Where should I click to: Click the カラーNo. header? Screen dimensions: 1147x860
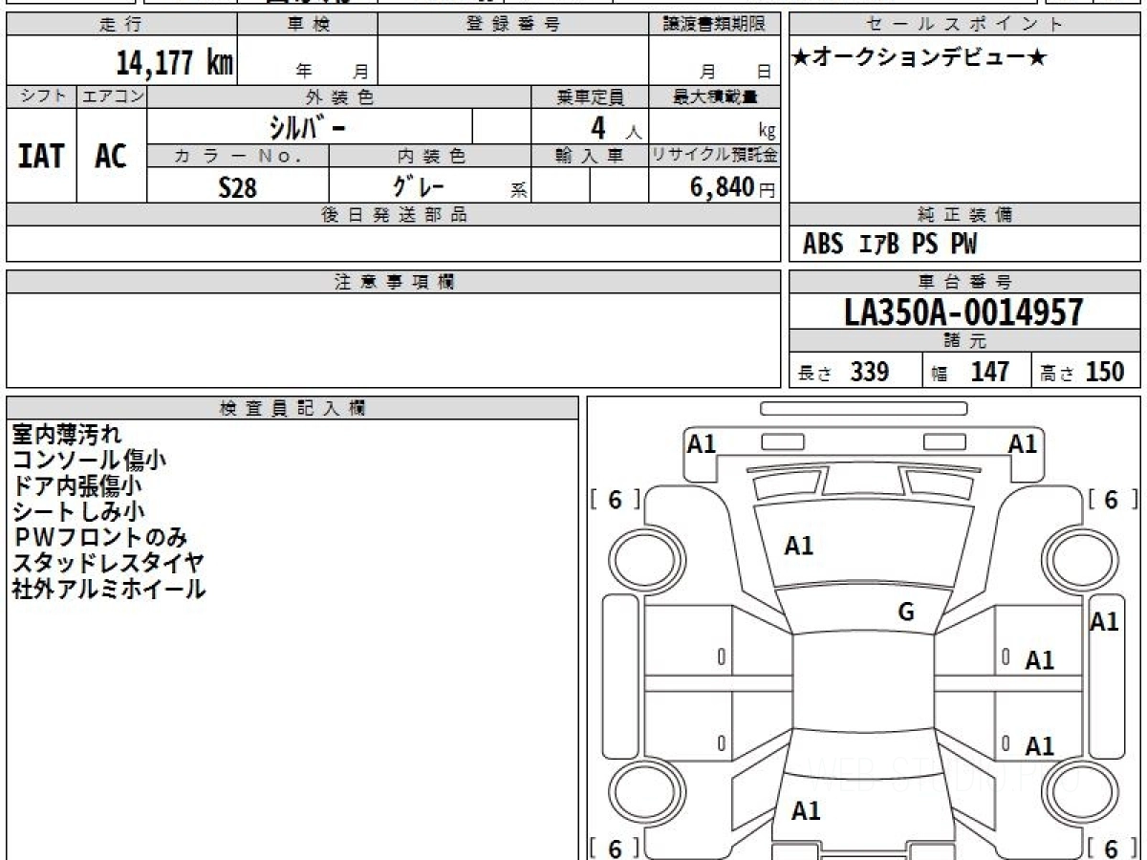[238, 156]
